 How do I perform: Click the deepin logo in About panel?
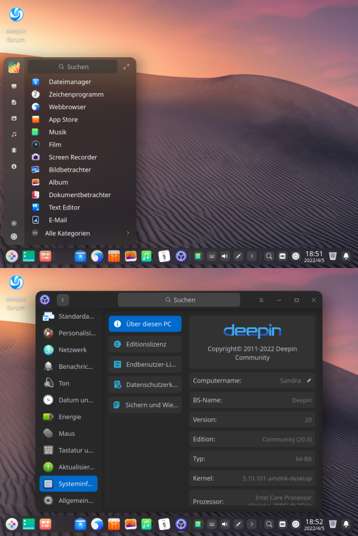point(253,330)
